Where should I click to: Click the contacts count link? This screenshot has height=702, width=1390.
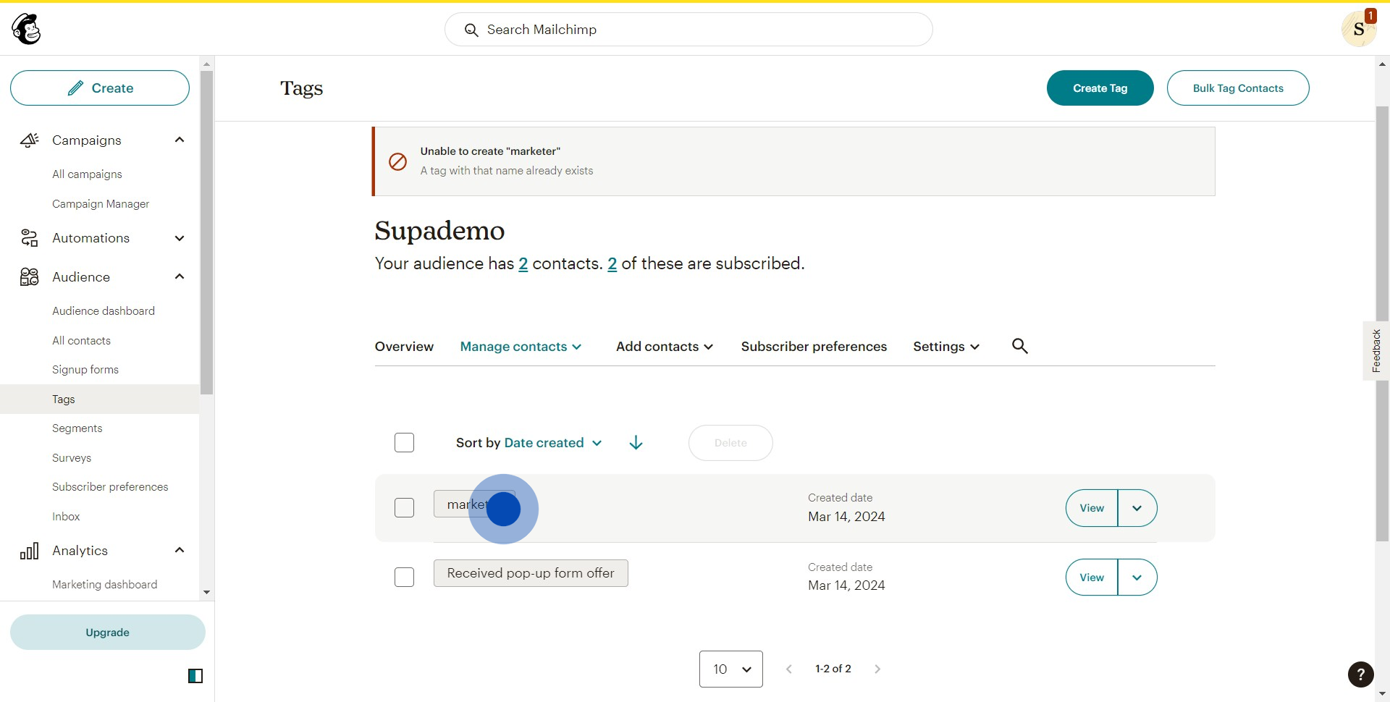point(523,264)
